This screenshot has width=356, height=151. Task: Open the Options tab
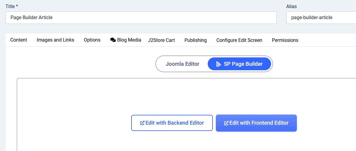[92, 40]
